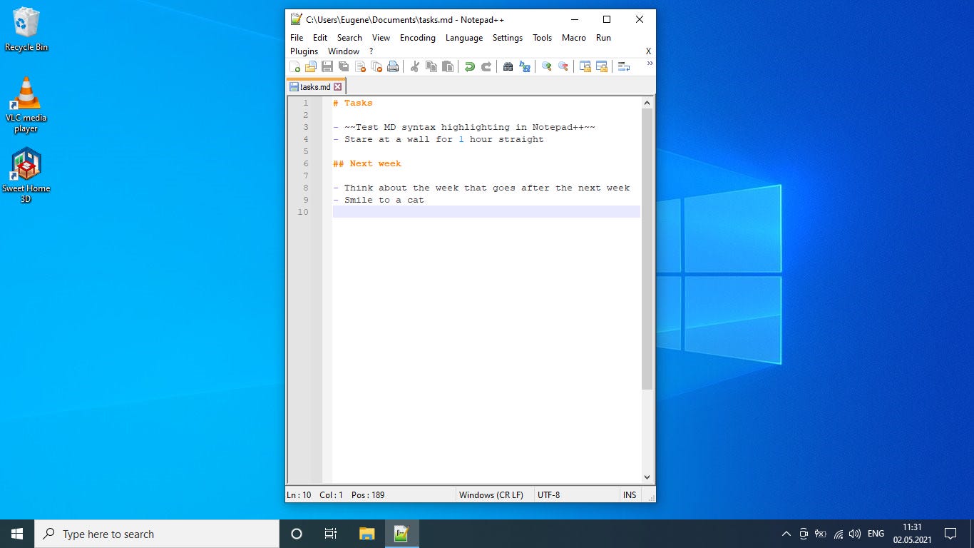The width and height of the screenshot is (974, 548).
Task: Select the tasks.md document tab
Action: tap(314, 86)
